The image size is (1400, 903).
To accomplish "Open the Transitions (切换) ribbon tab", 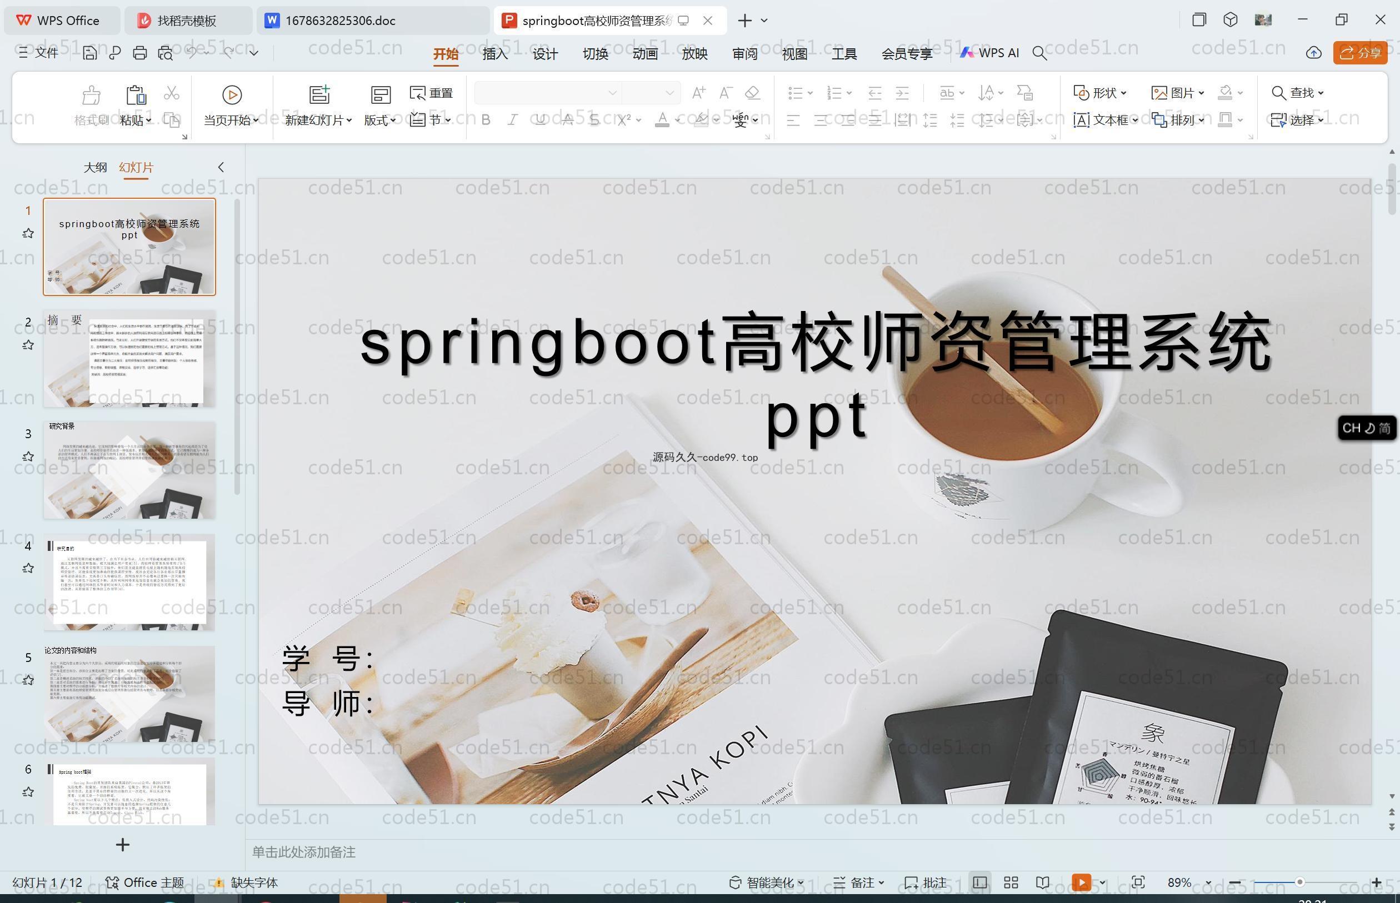I will [x=596, y=53].
